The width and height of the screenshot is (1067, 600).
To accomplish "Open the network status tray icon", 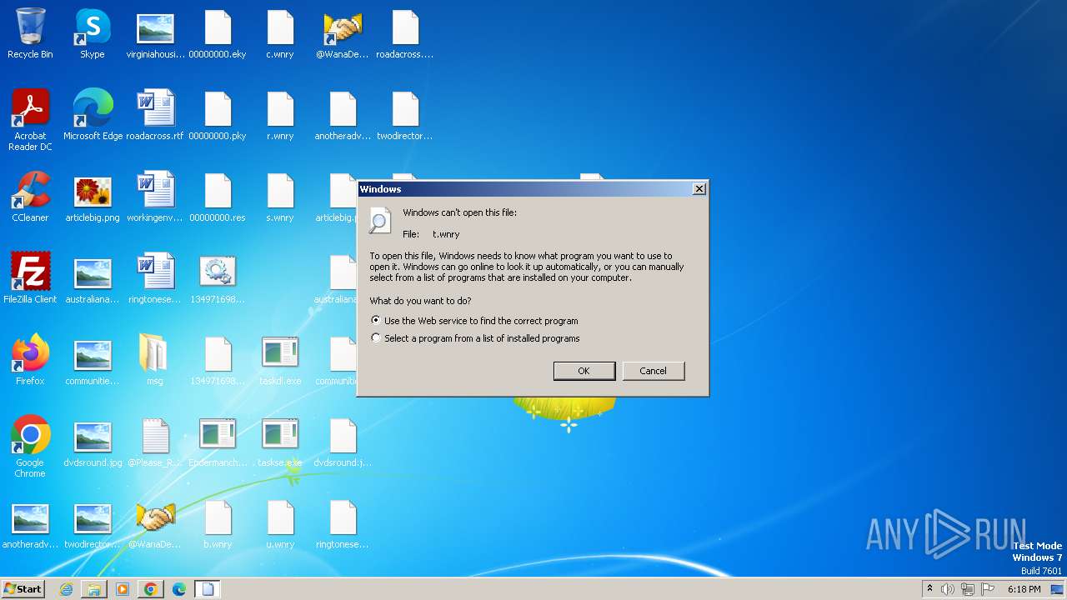I will point(968,589).
